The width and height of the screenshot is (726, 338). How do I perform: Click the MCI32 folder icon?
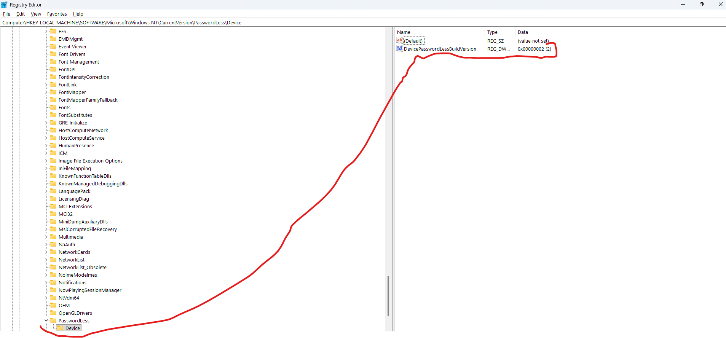[x=53, y=214]
